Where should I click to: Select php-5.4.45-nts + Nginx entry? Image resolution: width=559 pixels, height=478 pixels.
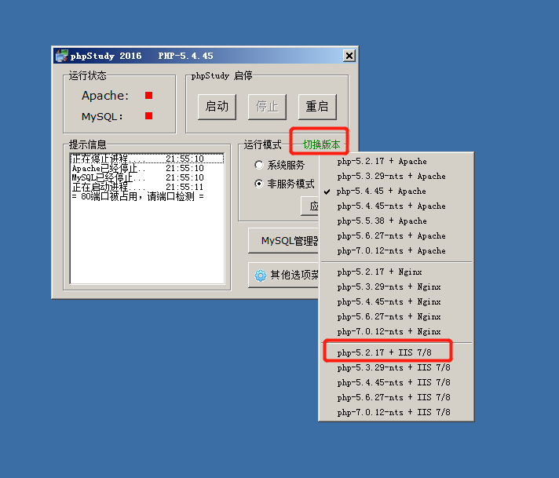coord(396,302)
